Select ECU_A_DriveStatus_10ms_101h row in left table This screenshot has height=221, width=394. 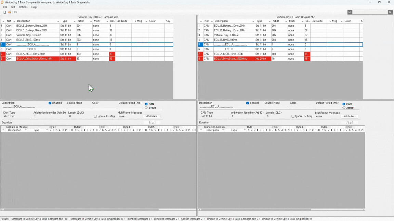(x=34, y=59)
